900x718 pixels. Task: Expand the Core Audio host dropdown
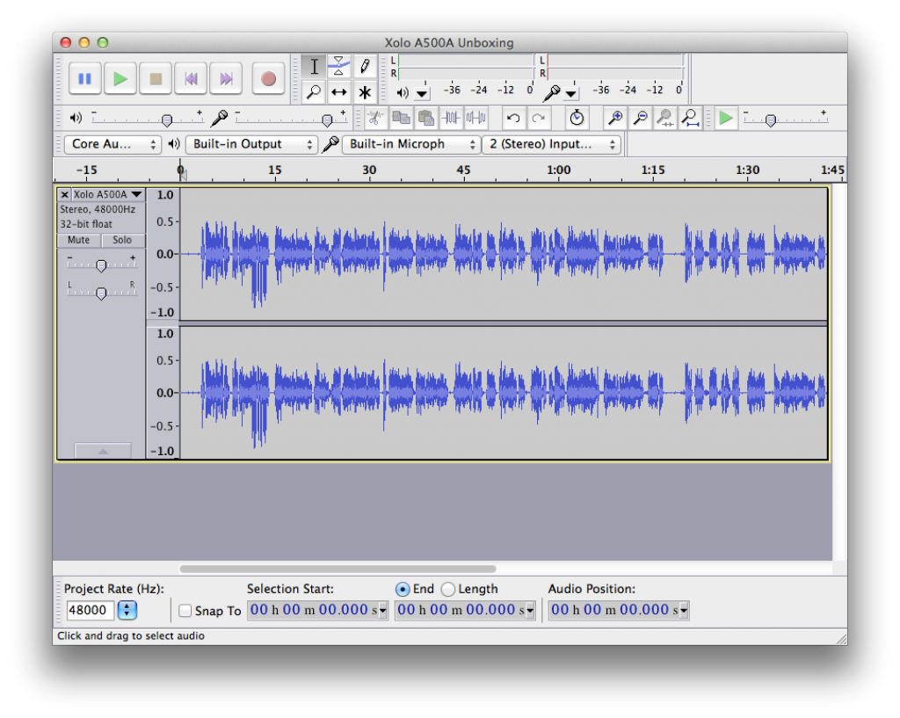coord(112,144)
